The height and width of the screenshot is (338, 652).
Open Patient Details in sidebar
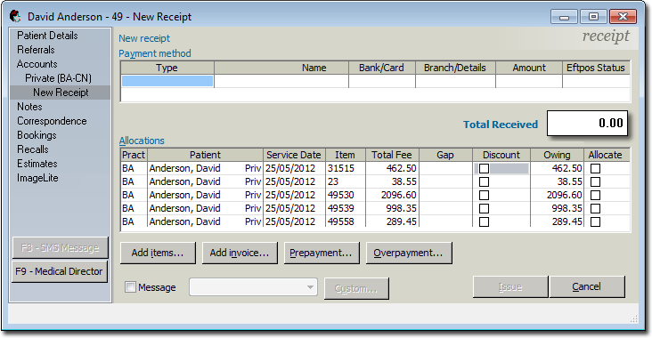pos(47,36)
